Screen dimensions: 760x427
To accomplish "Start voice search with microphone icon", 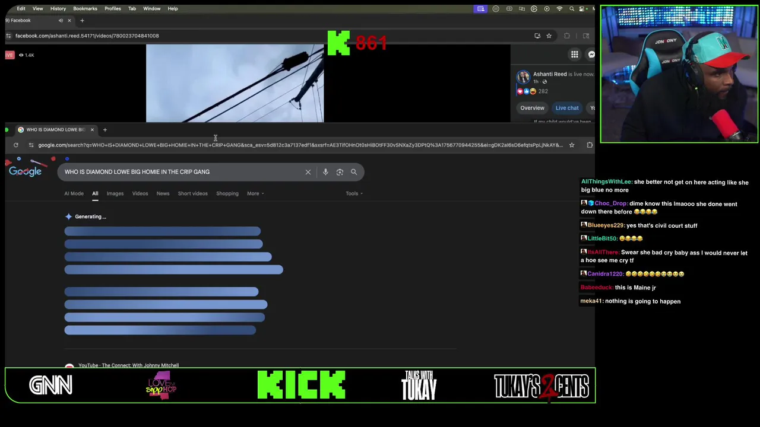I will tap(325, 172).
